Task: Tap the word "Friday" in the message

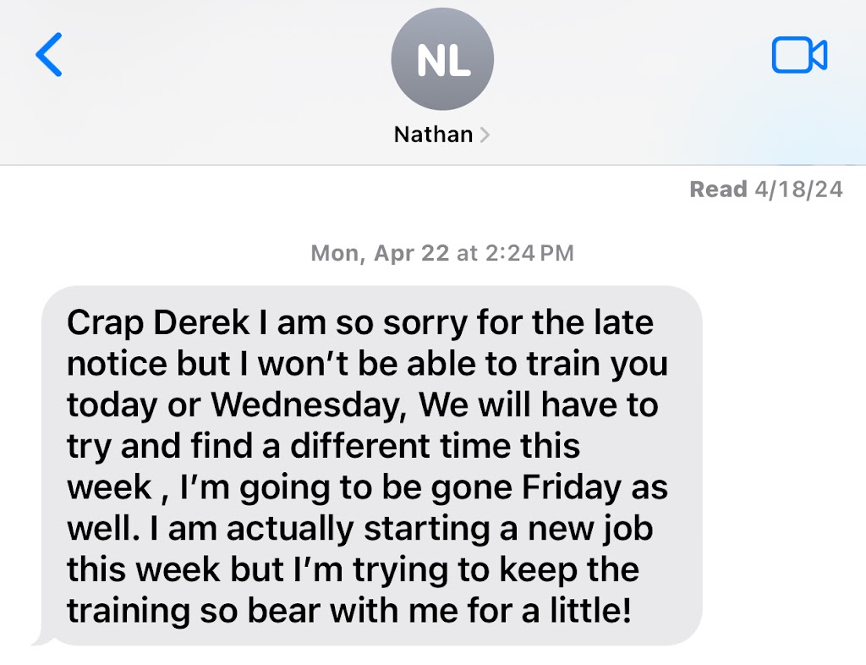Action: point(575,487)
